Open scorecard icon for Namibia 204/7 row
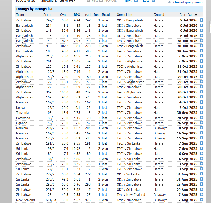 point(202,128)
